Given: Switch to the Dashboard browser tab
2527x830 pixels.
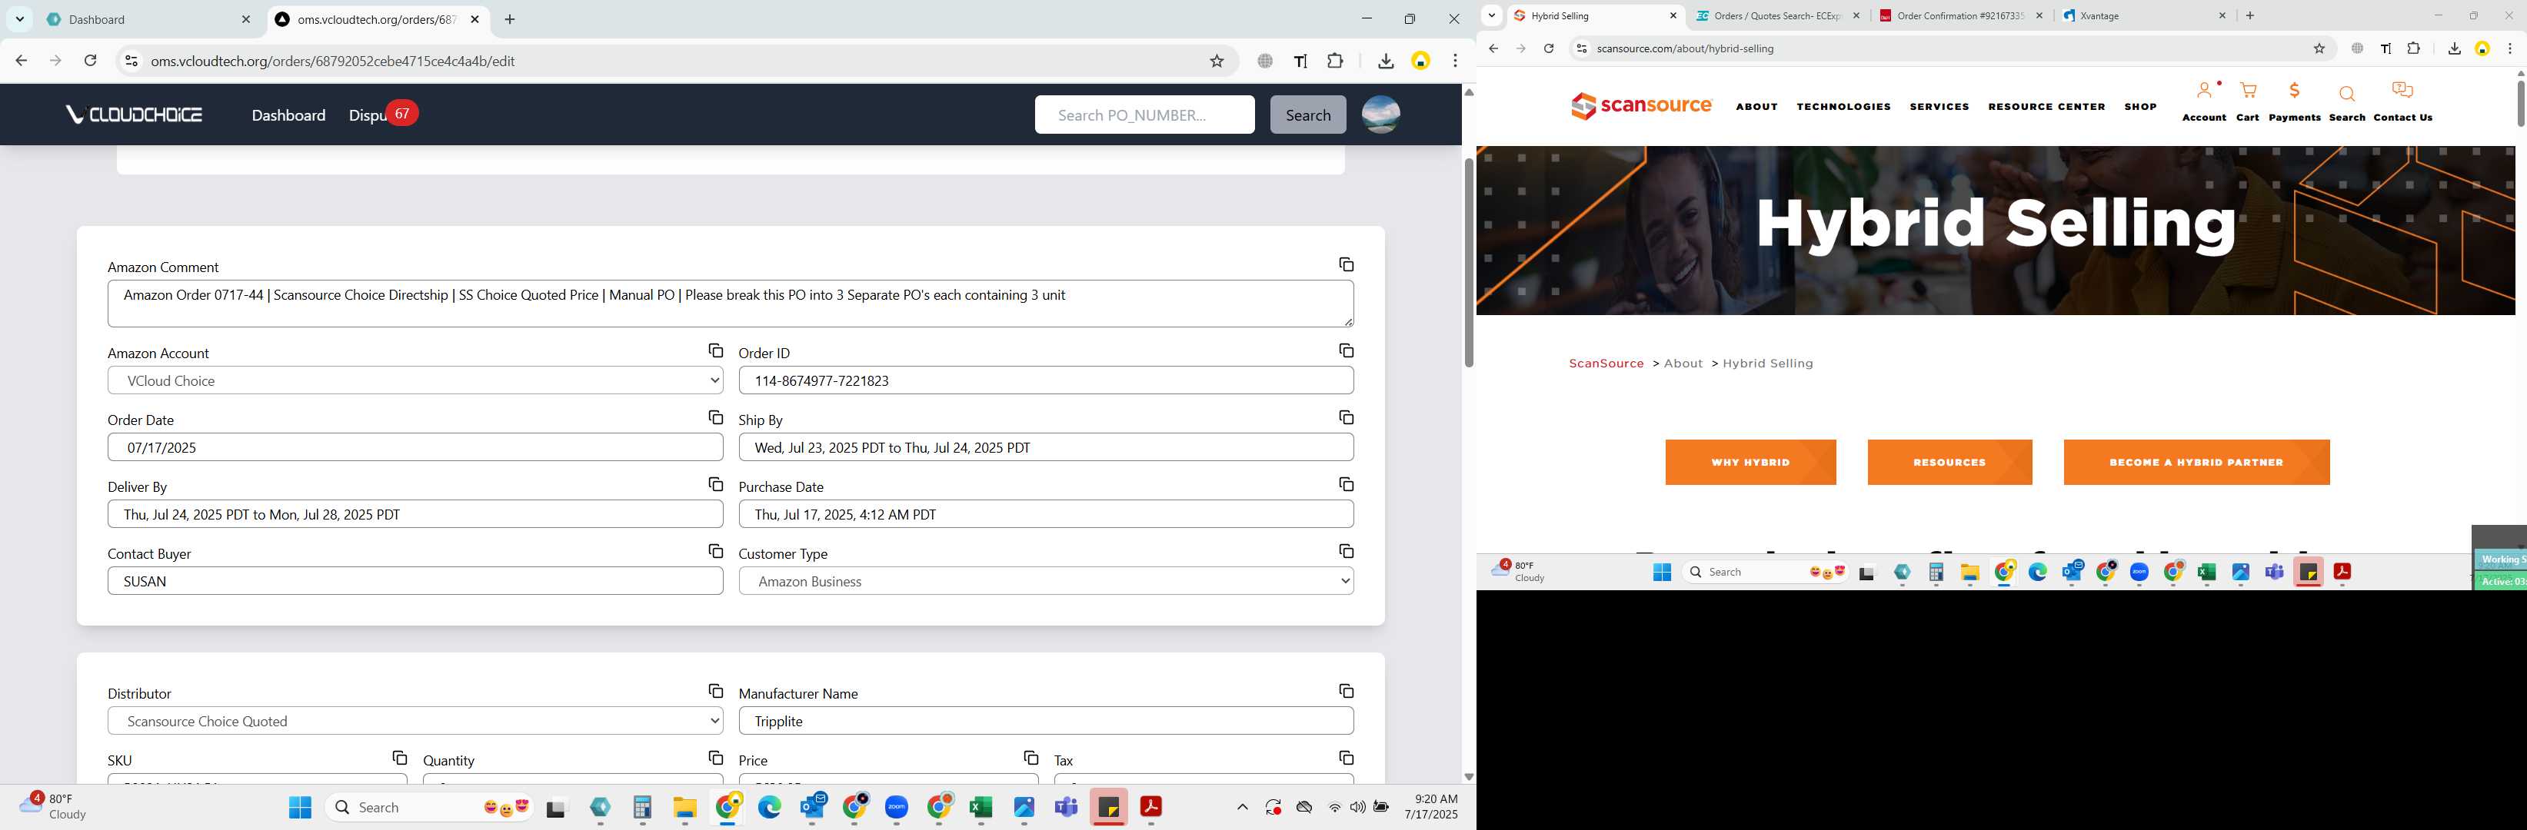Looking at the screenshot, I should 150,20.
